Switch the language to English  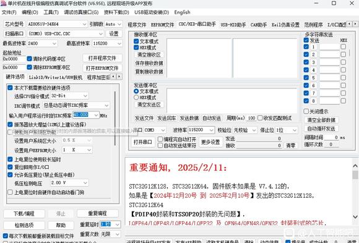pos(182,12)
